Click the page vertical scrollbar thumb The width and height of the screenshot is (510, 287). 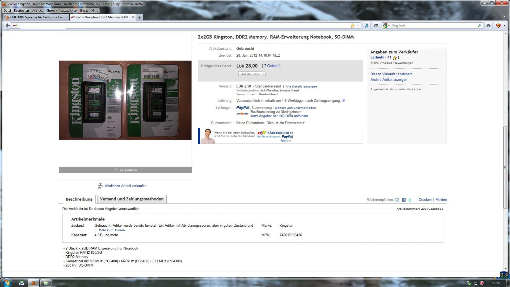pyautogui.click(x=505, y=168)
